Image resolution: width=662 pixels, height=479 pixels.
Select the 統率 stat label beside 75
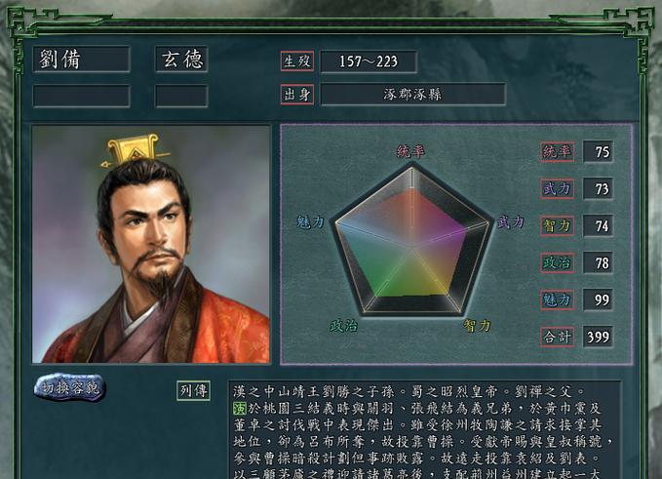pyautogui.click(x=558, y=151)
